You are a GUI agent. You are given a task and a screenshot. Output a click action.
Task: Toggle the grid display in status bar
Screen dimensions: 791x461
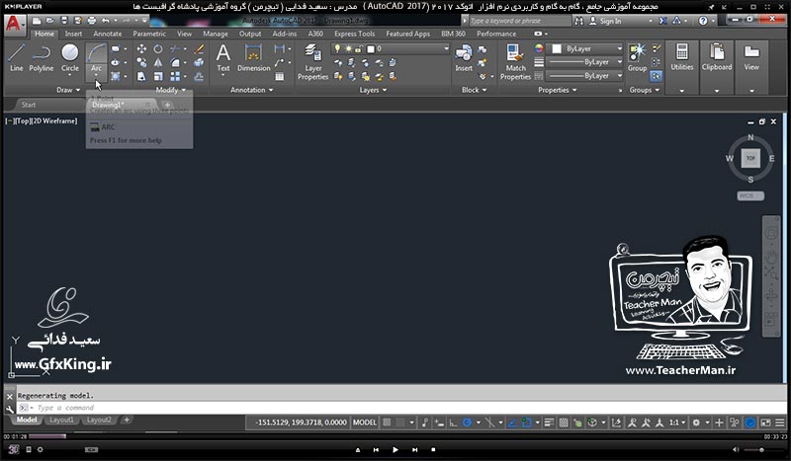point(387,423)
